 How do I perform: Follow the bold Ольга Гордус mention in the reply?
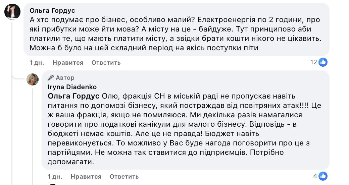pos(73,97)
